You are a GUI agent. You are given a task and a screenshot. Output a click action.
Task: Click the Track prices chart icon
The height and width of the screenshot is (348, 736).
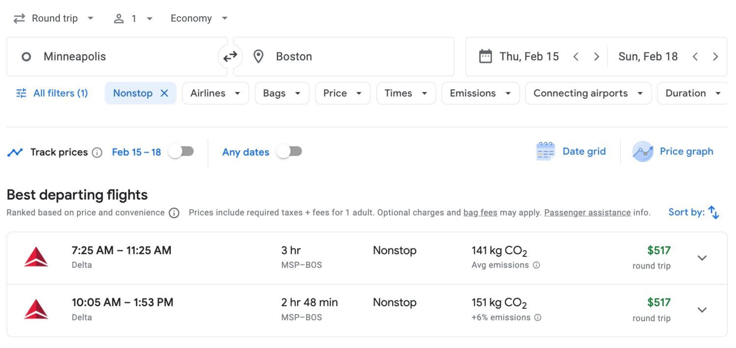pos(15,152)
